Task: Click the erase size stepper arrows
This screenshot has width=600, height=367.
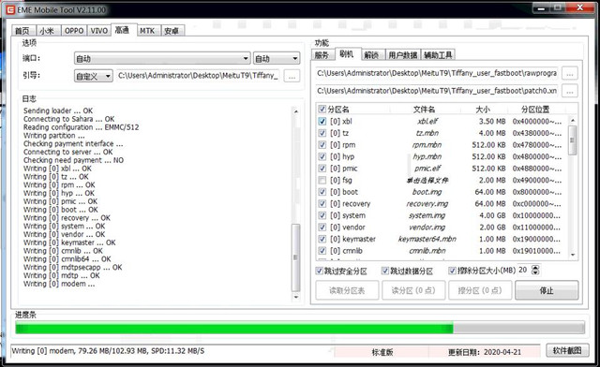Action: [535, 270]
